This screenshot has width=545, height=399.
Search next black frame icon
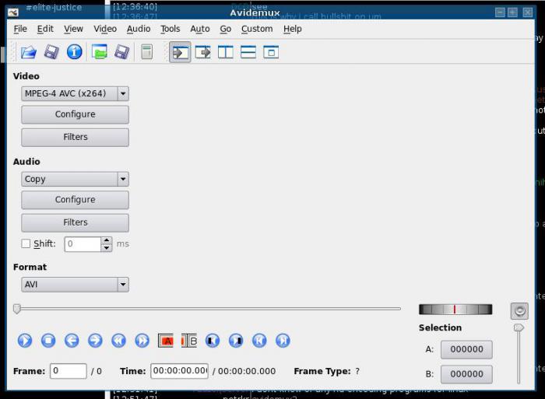[x=236, y=341]
